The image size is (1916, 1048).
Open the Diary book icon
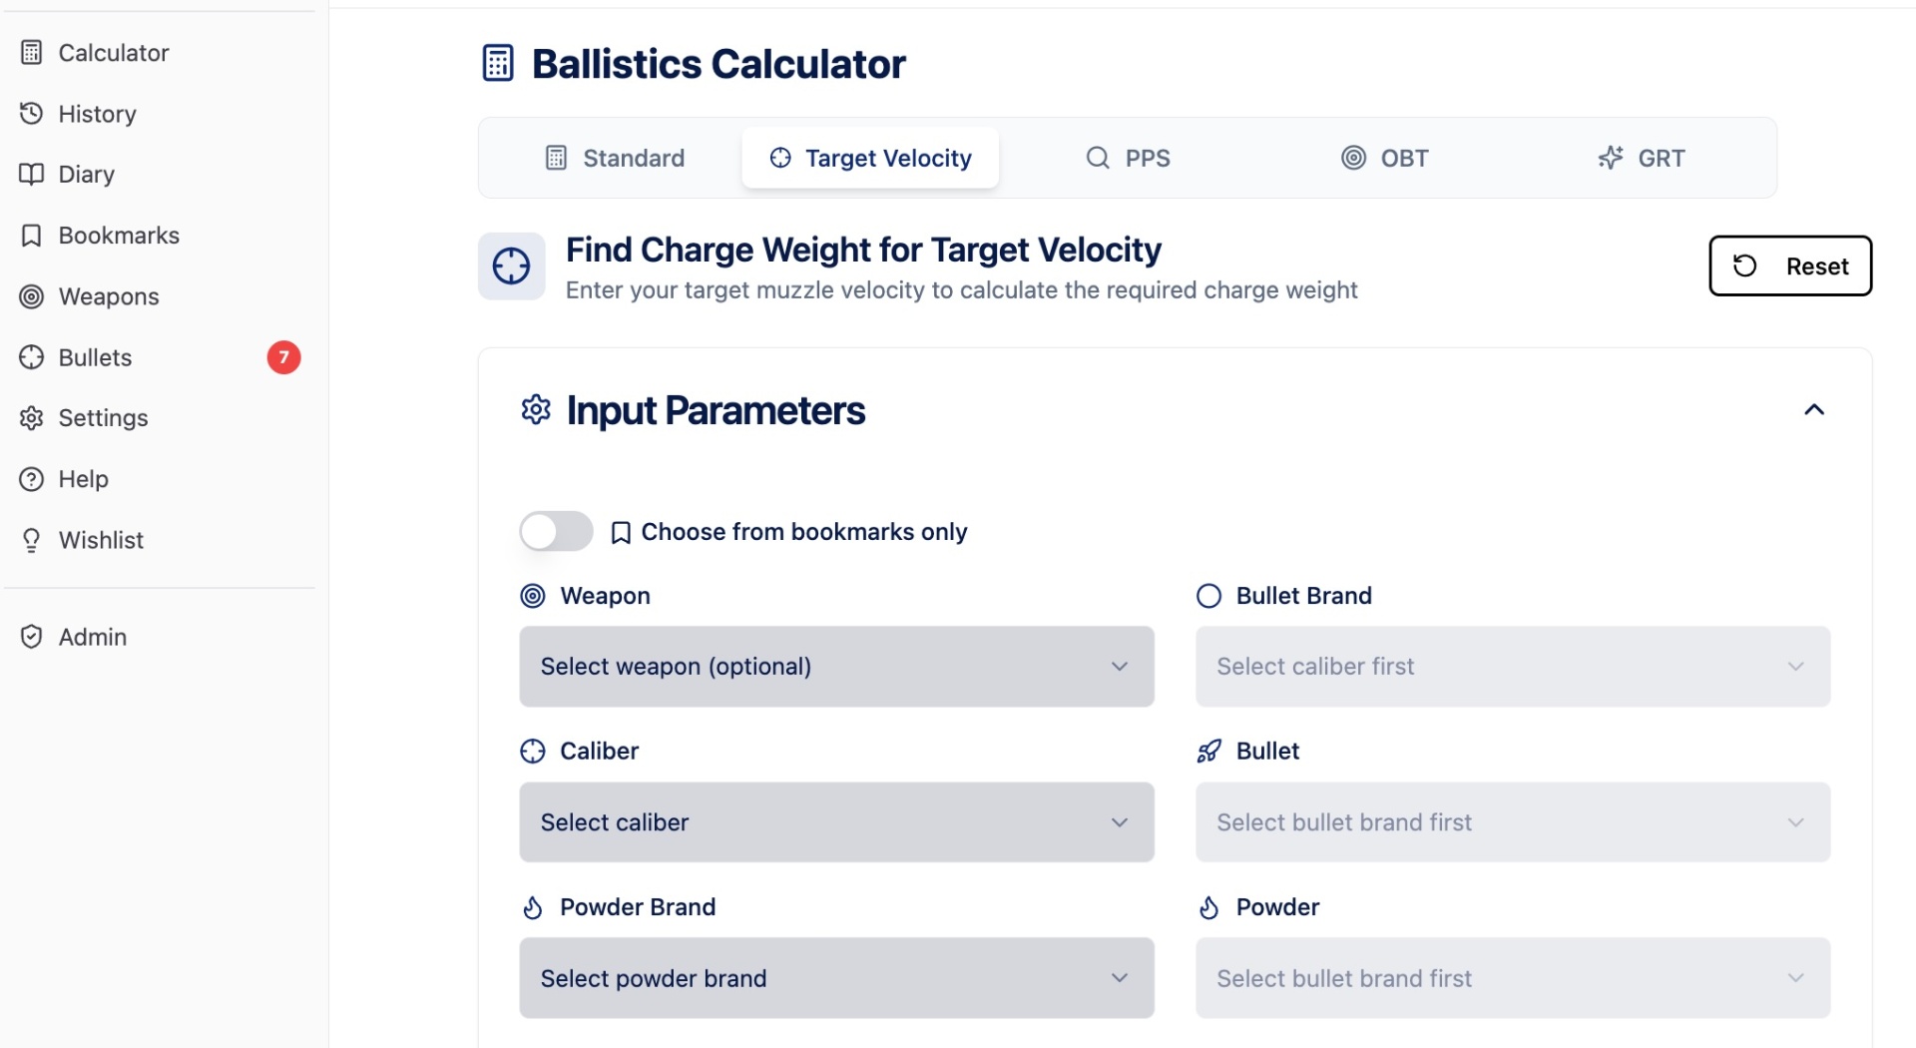tap(32, 175)
